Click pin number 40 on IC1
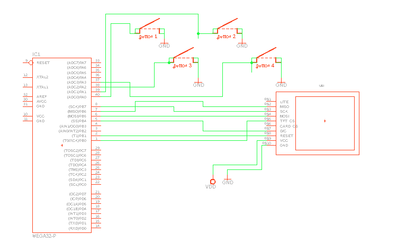 (97, 95)
